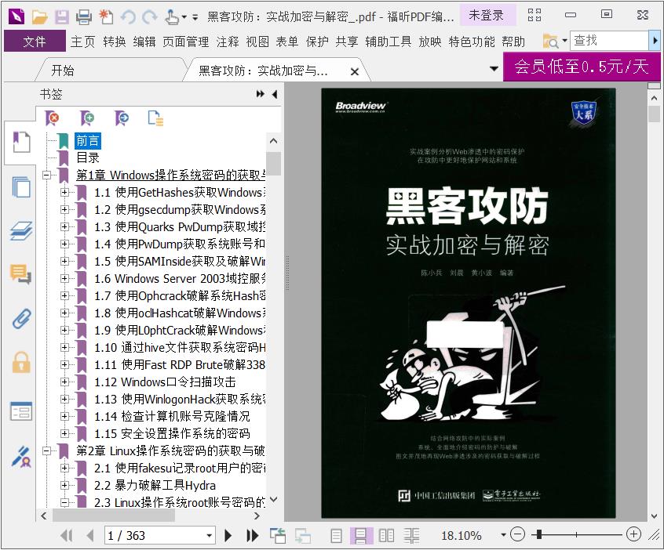Open the form fields panel icon

click(x=21, y=411)
